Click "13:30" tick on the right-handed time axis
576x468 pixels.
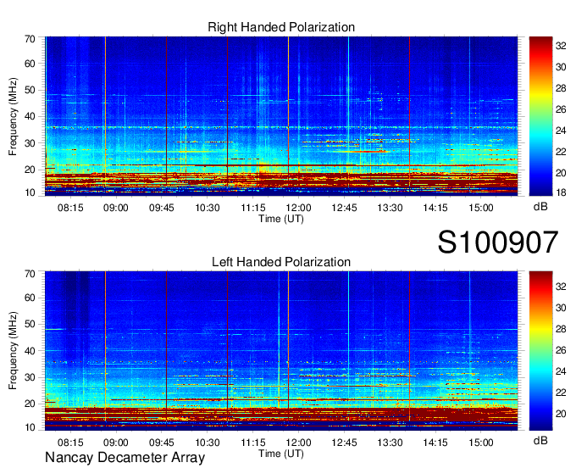click(390, 208)
